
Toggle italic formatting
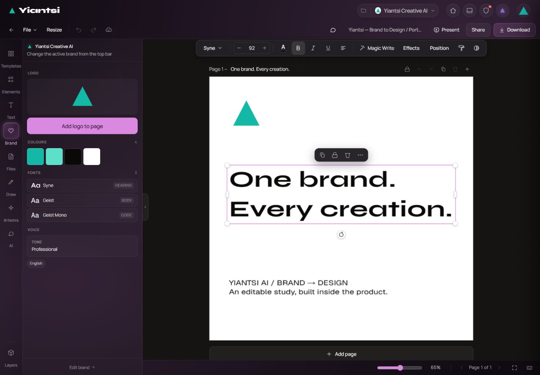pyautogui.click(x=313, y=48)
